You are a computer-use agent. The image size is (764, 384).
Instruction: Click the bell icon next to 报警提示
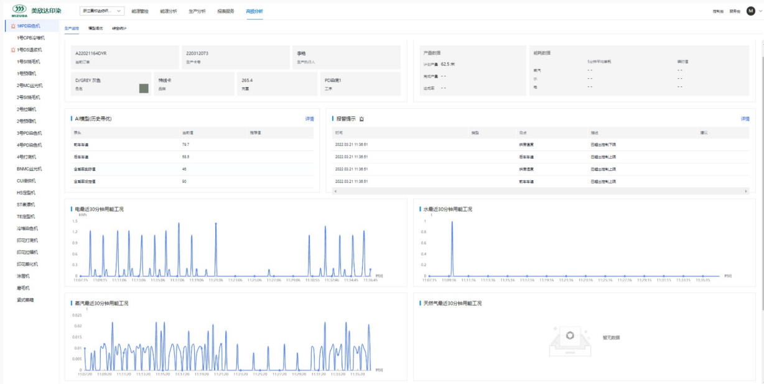361,119
